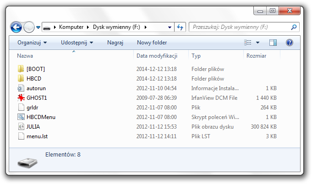Click the blank file icon of grldr
Image resolution: width=312 pixels, height=184 pixels.
click(21, 107)
